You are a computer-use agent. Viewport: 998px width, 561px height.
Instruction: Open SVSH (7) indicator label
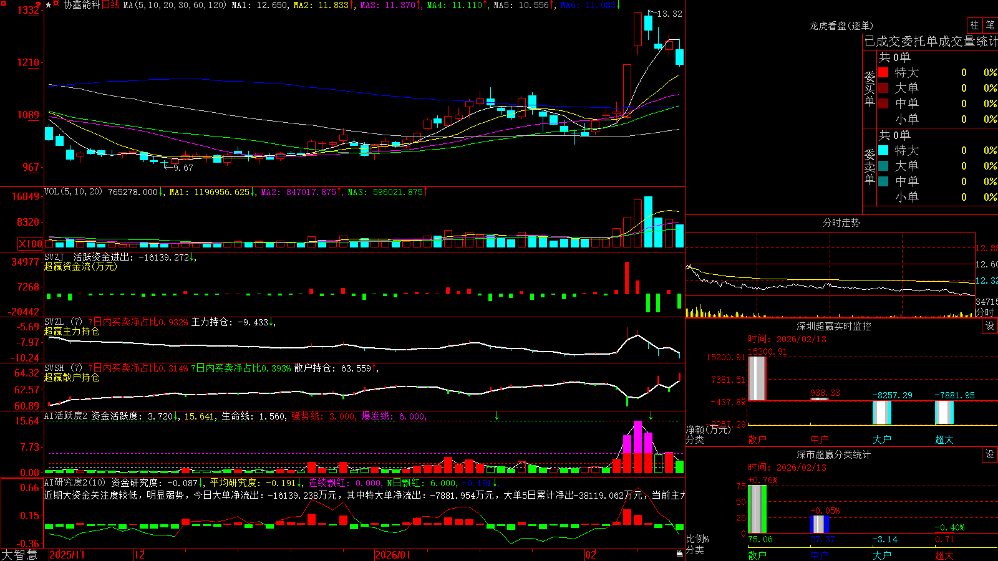click(x=63, y=368)
